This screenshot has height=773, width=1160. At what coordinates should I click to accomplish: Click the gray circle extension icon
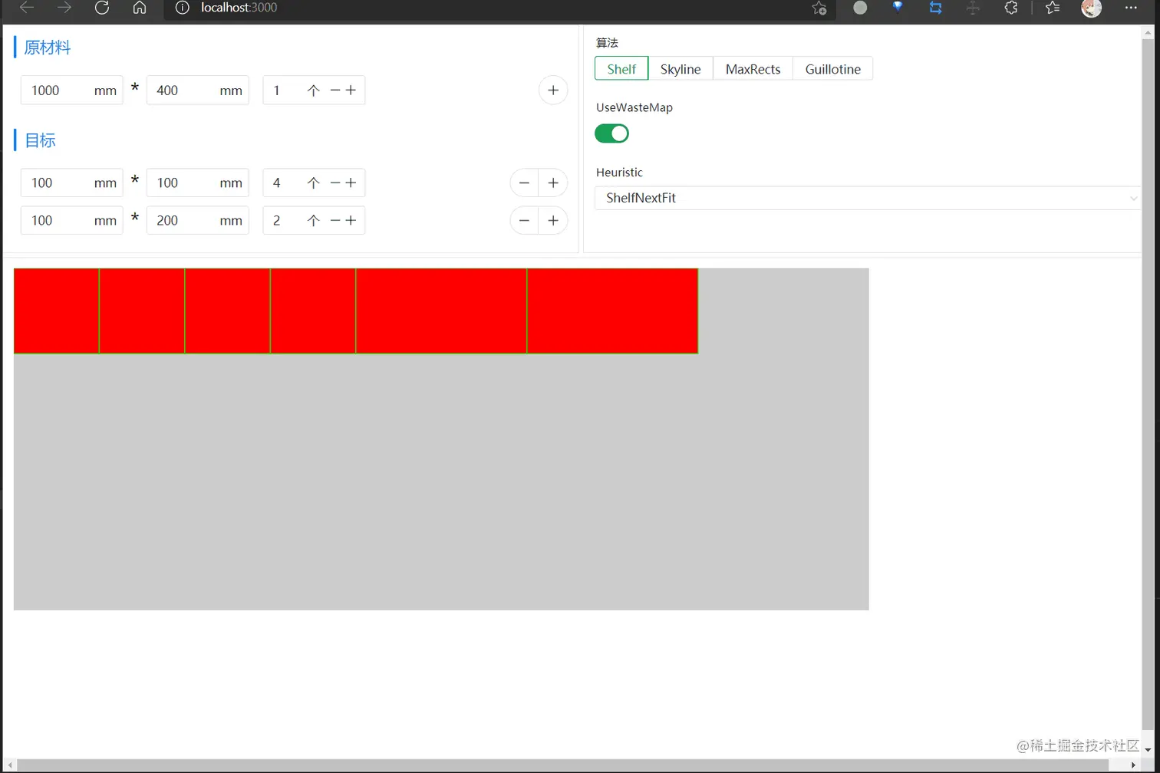[x=860, y=8]
